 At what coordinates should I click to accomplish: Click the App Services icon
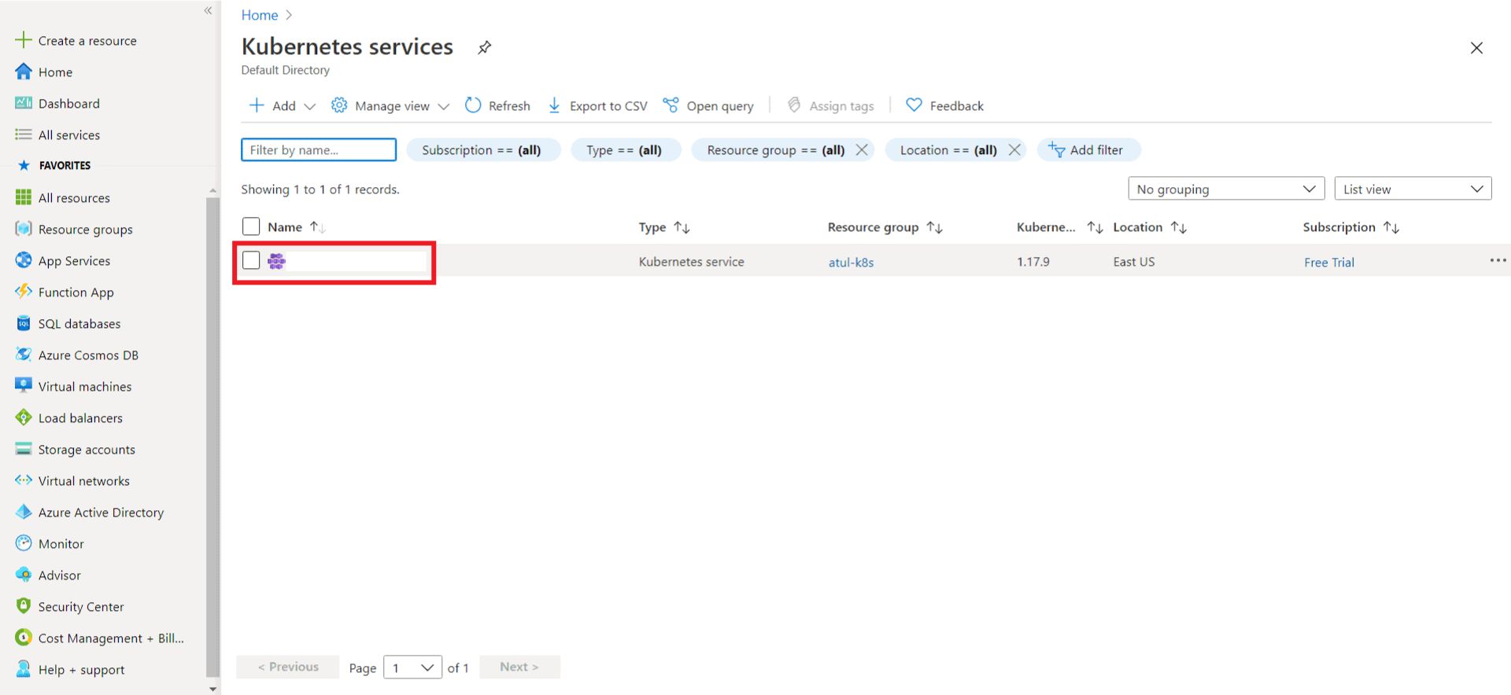point(24,260)
